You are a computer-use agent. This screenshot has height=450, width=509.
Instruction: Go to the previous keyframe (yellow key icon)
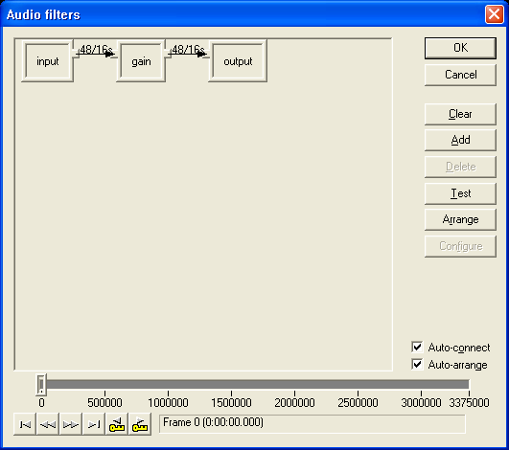(x=117, y=424)
